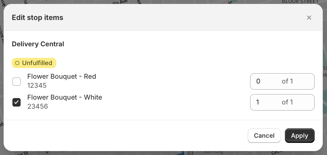Click the Edit stop items dialog title
Viewport: 327px width, 155px height.
(x=38, y=18)
